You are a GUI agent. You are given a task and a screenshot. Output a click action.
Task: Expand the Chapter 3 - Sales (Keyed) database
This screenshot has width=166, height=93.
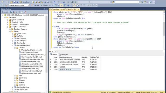[8, 25]
